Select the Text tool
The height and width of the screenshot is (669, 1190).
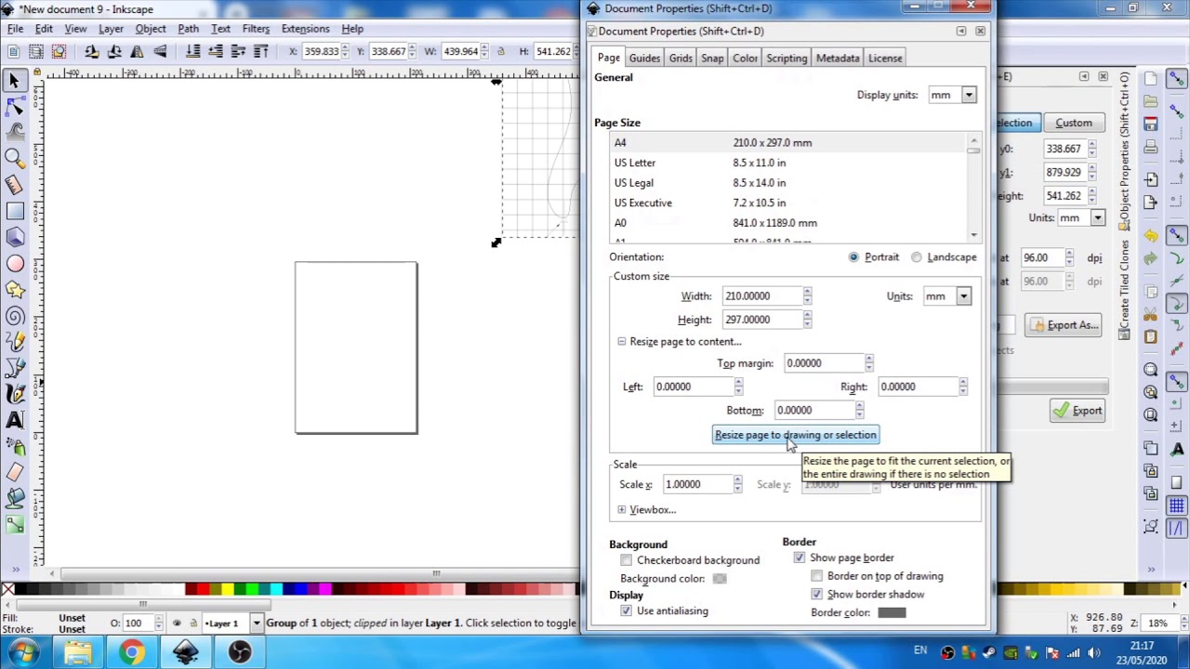click(14, 420)
